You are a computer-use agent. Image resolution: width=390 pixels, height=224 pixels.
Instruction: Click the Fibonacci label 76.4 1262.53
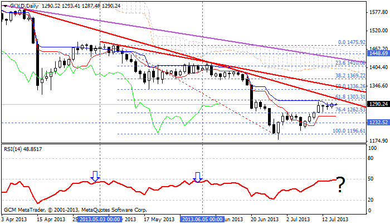coord(350,110)
